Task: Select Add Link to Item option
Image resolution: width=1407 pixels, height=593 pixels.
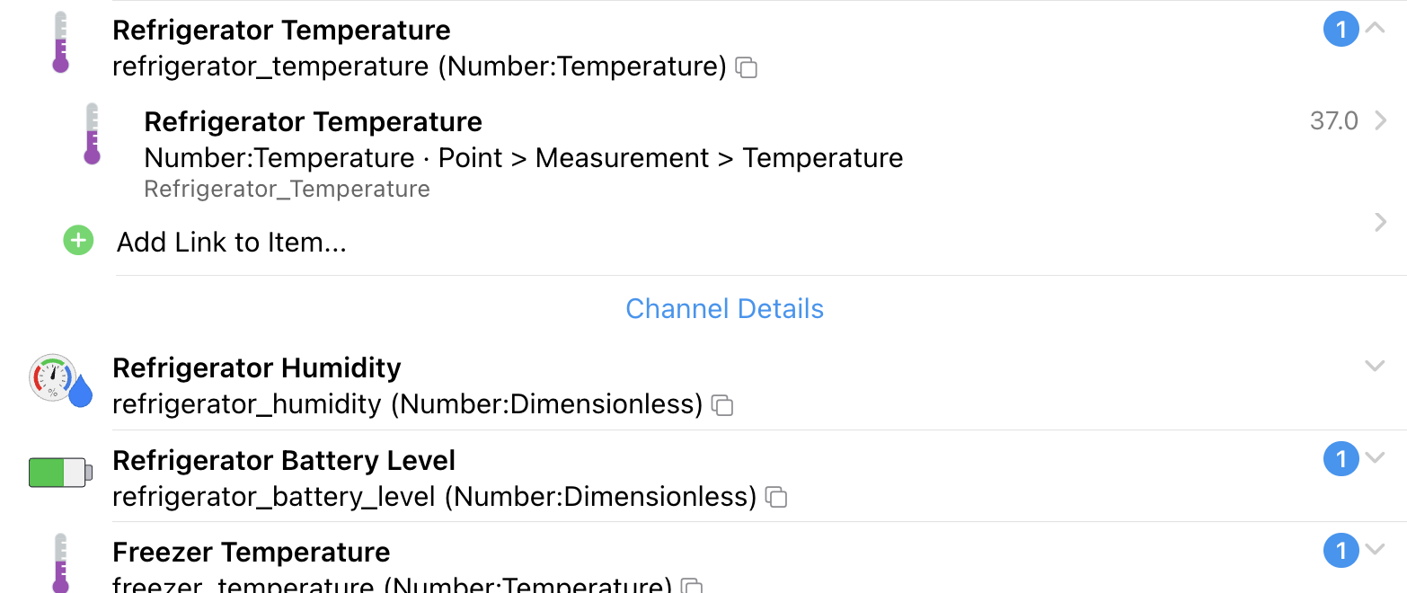Action: tap(232, 243)
